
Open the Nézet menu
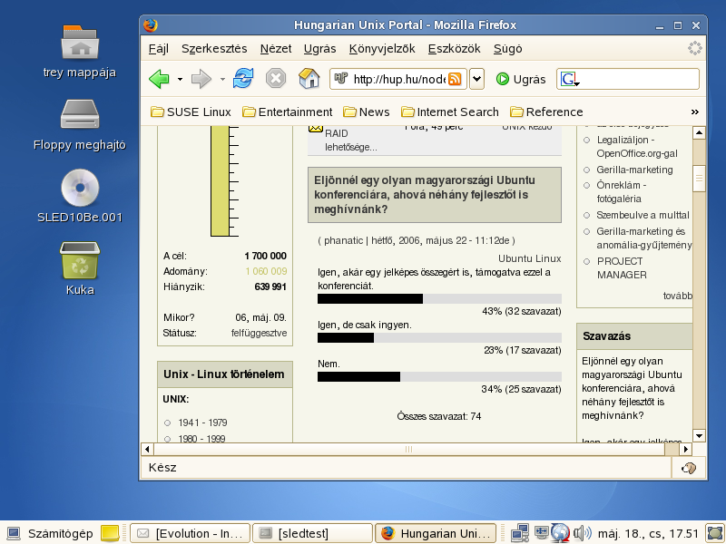(276, 49)
